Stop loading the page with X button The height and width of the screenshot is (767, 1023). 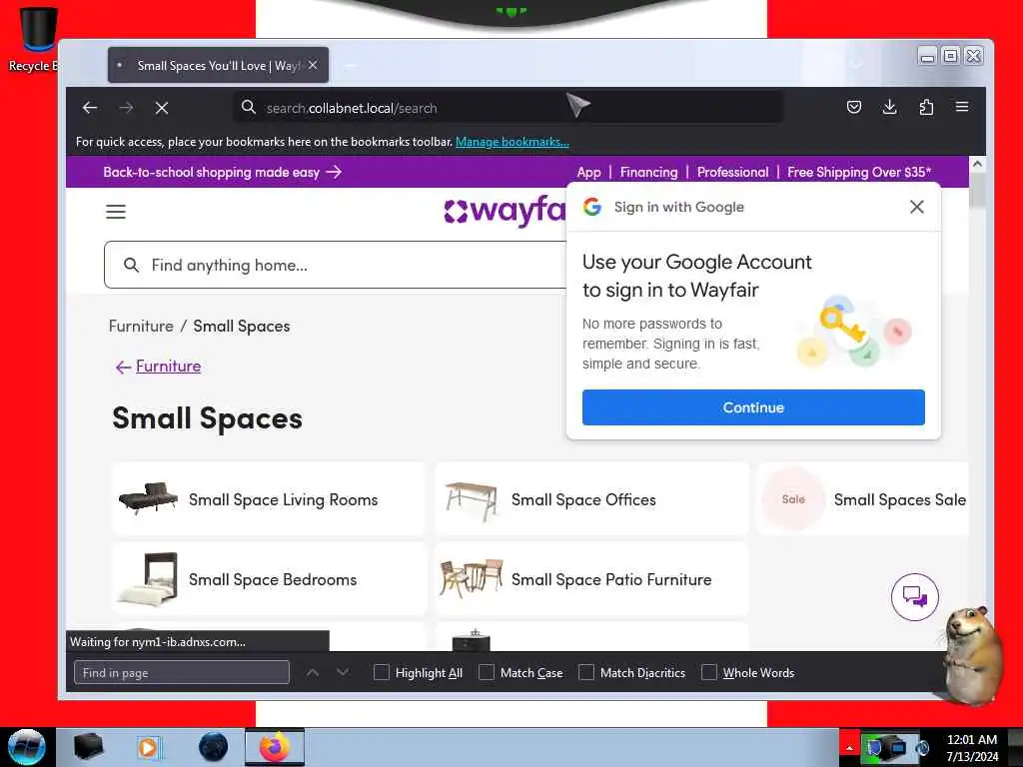[162, 108]
